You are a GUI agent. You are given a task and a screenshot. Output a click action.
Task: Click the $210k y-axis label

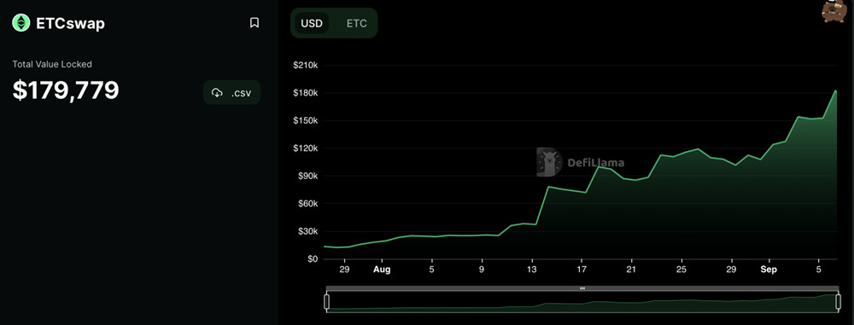click(x=306, y=65)
